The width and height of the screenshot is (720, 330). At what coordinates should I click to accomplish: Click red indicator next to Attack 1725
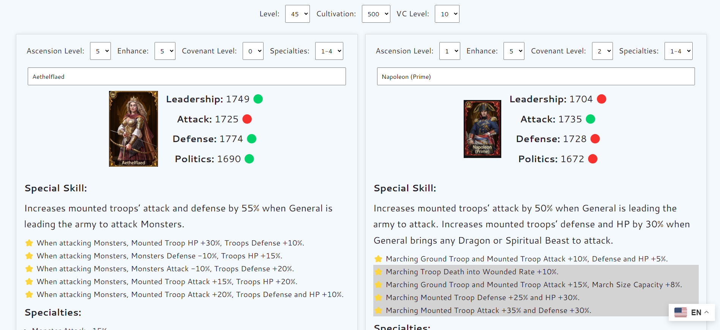[247, 119]
